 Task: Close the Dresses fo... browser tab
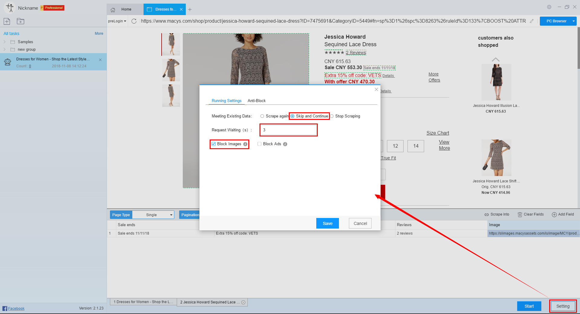click(x=181, y=9)
